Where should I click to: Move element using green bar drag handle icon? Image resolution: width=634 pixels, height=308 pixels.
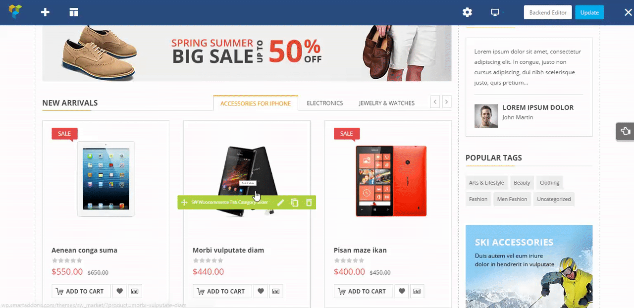pyautogui.click(x=184, y=203)
